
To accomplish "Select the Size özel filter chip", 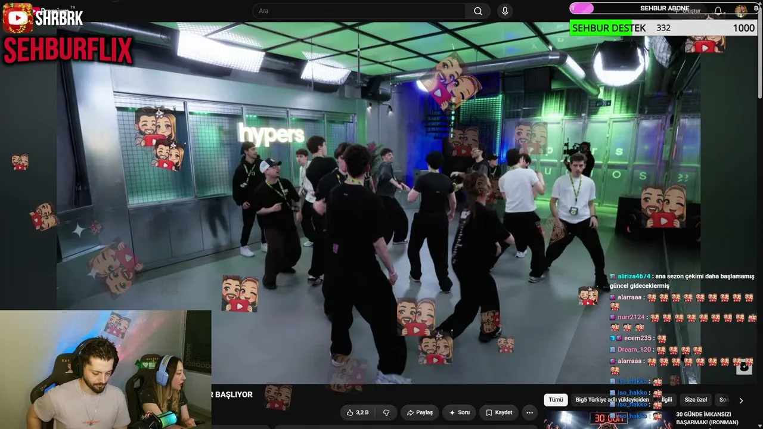I will (696, 400).
